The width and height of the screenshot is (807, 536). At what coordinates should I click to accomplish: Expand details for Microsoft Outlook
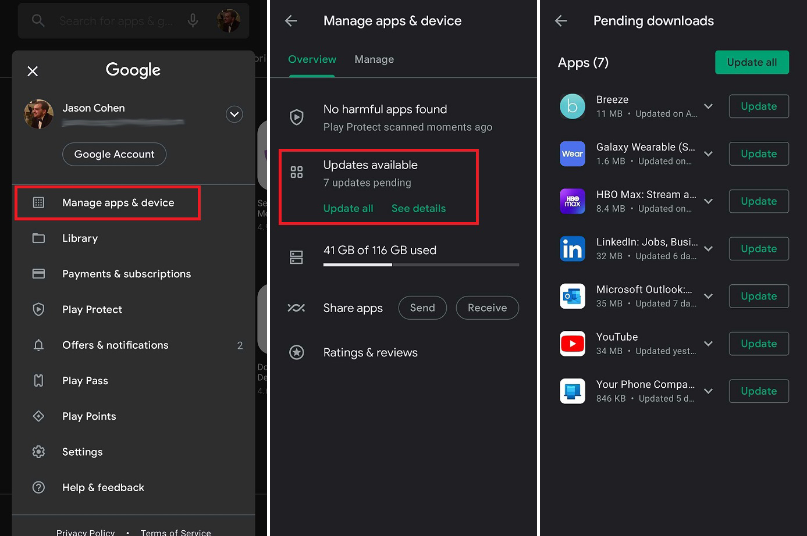(x=708, y=296)
